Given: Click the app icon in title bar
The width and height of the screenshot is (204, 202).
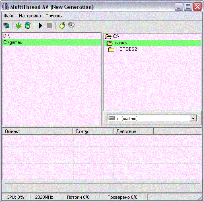Looking at the screenshot, I should 6,7.
